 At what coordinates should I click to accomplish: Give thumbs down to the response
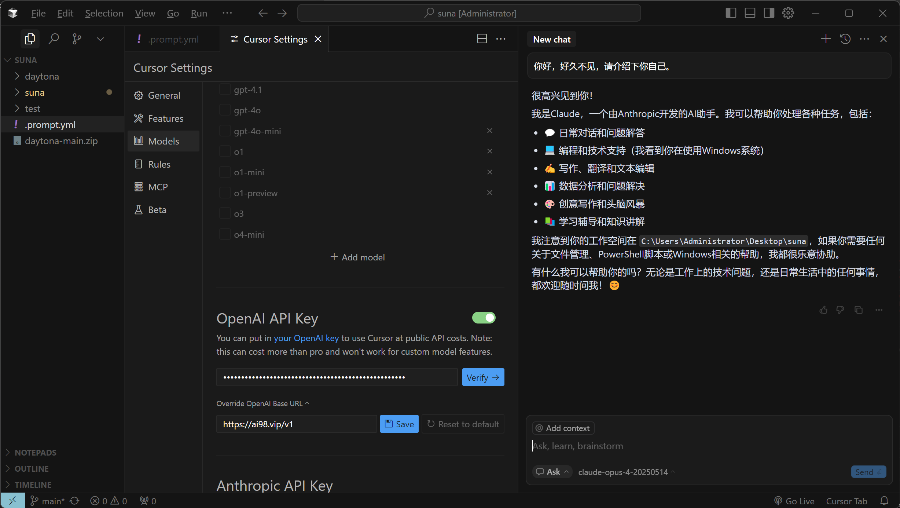840,310
